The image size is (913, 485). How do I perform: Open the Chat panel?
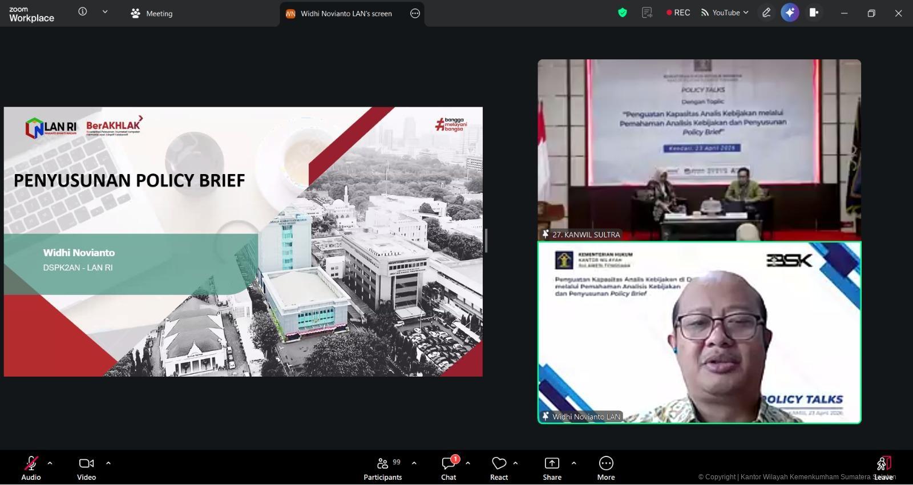[449, 467]
